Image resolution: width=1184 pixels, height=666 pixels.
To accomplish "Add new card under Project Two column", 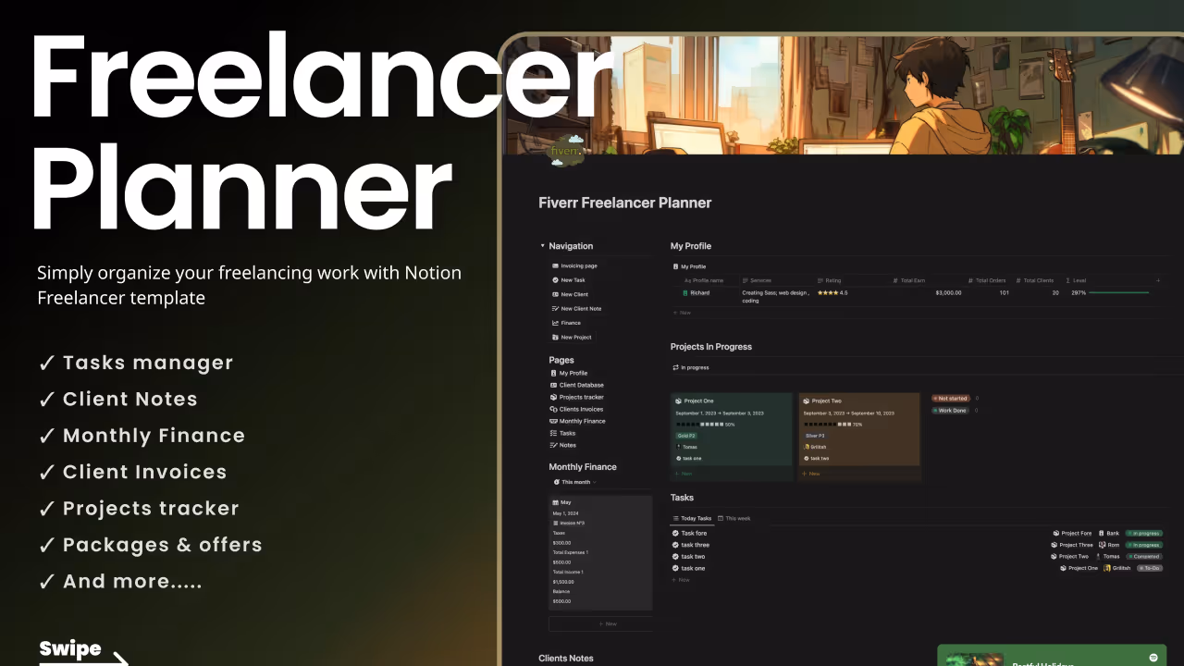I will coord(810,474).
